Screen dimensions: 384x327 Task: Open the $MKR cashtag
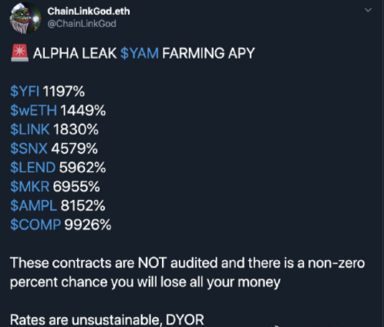coord(30,186)
